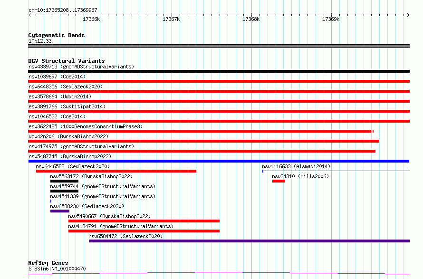The height and width of the screenshot is (279, 423).
Task: Open nsv24310 (Mills2006) label
Action: click(x=300, y=176)
